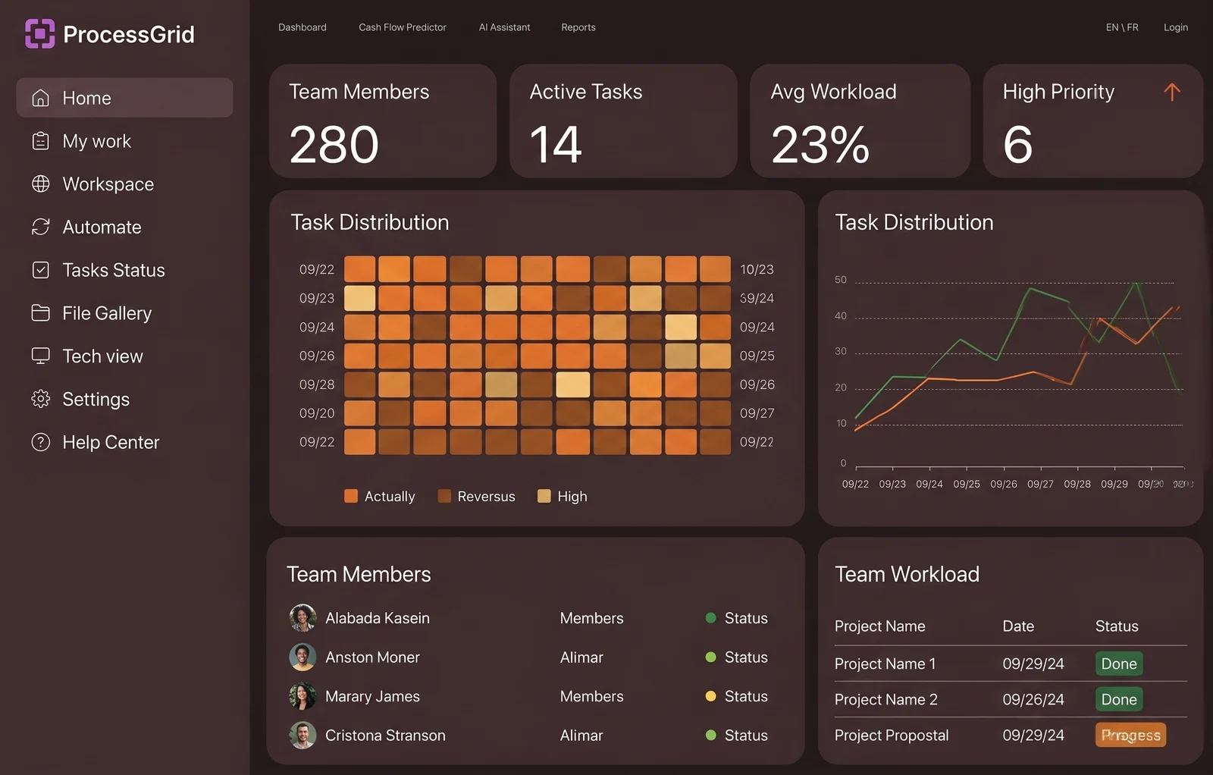1213x775 pixels.
Task: Open the AI Assistant menu item
Action: point(504,27)
